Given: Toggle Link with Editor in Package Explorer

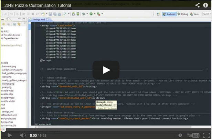Looking at the screenshot, I should (19, 24).
